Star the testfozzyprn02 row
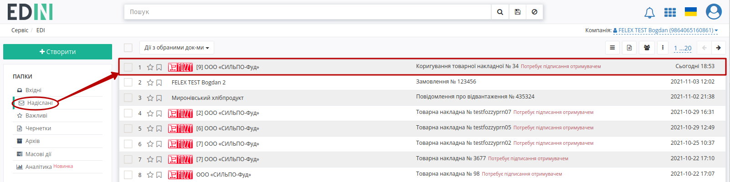Viewport: 730px width, 182px height. (150, 144)
